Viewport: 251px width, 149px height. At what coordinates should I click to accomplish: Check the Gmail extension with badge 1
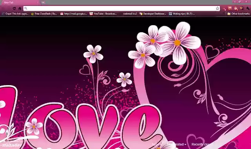pos(236,8)
